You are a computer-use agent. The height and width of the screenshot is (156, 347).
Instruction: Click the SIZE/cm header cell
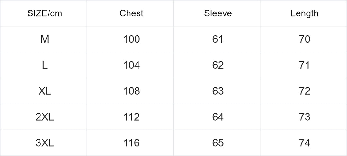45,13
